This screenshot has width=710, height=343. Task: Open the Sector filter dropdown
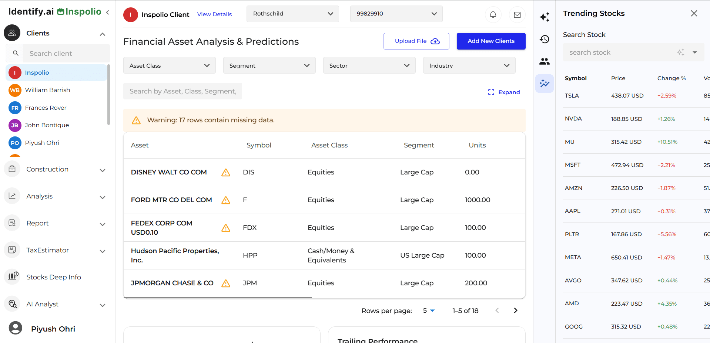(x=369, y=65)
